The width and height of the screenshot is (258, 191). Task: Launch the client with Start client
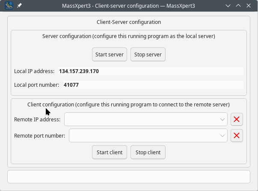tap(110, 152)
